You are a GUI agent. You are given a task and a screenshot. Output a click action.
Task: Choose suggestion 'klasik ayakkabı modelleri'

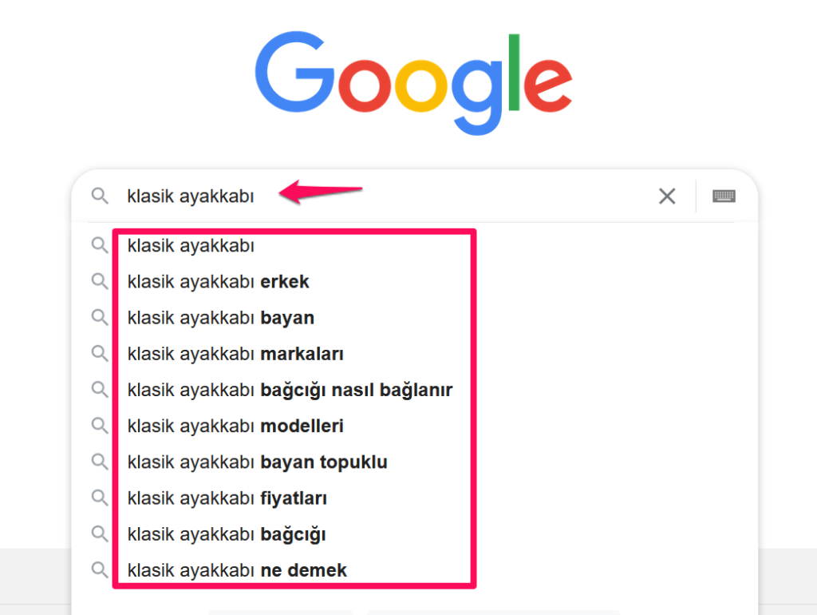235,427
